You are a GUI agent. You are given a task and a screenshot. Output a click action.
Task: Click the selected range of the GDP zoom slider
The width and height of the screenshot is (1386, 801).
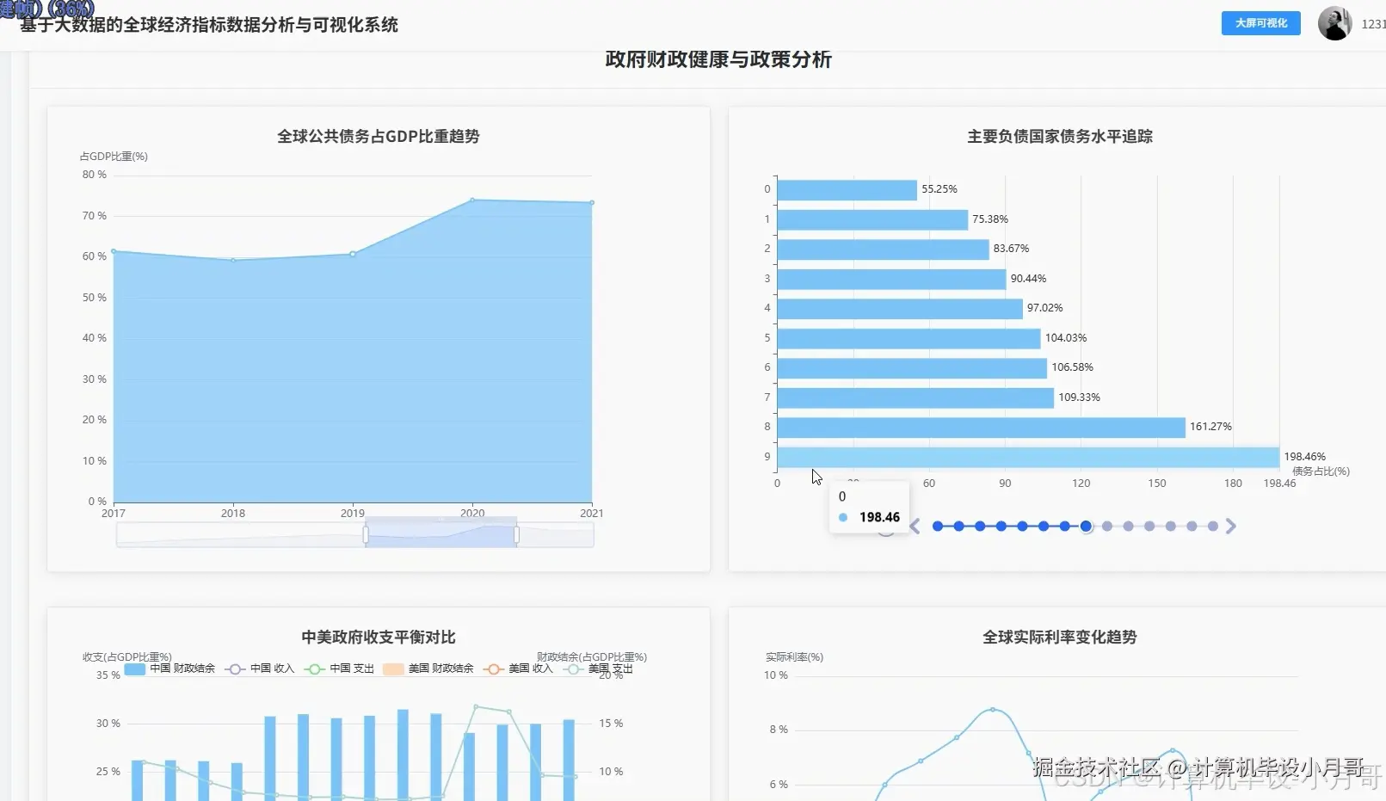click(440, 535)
